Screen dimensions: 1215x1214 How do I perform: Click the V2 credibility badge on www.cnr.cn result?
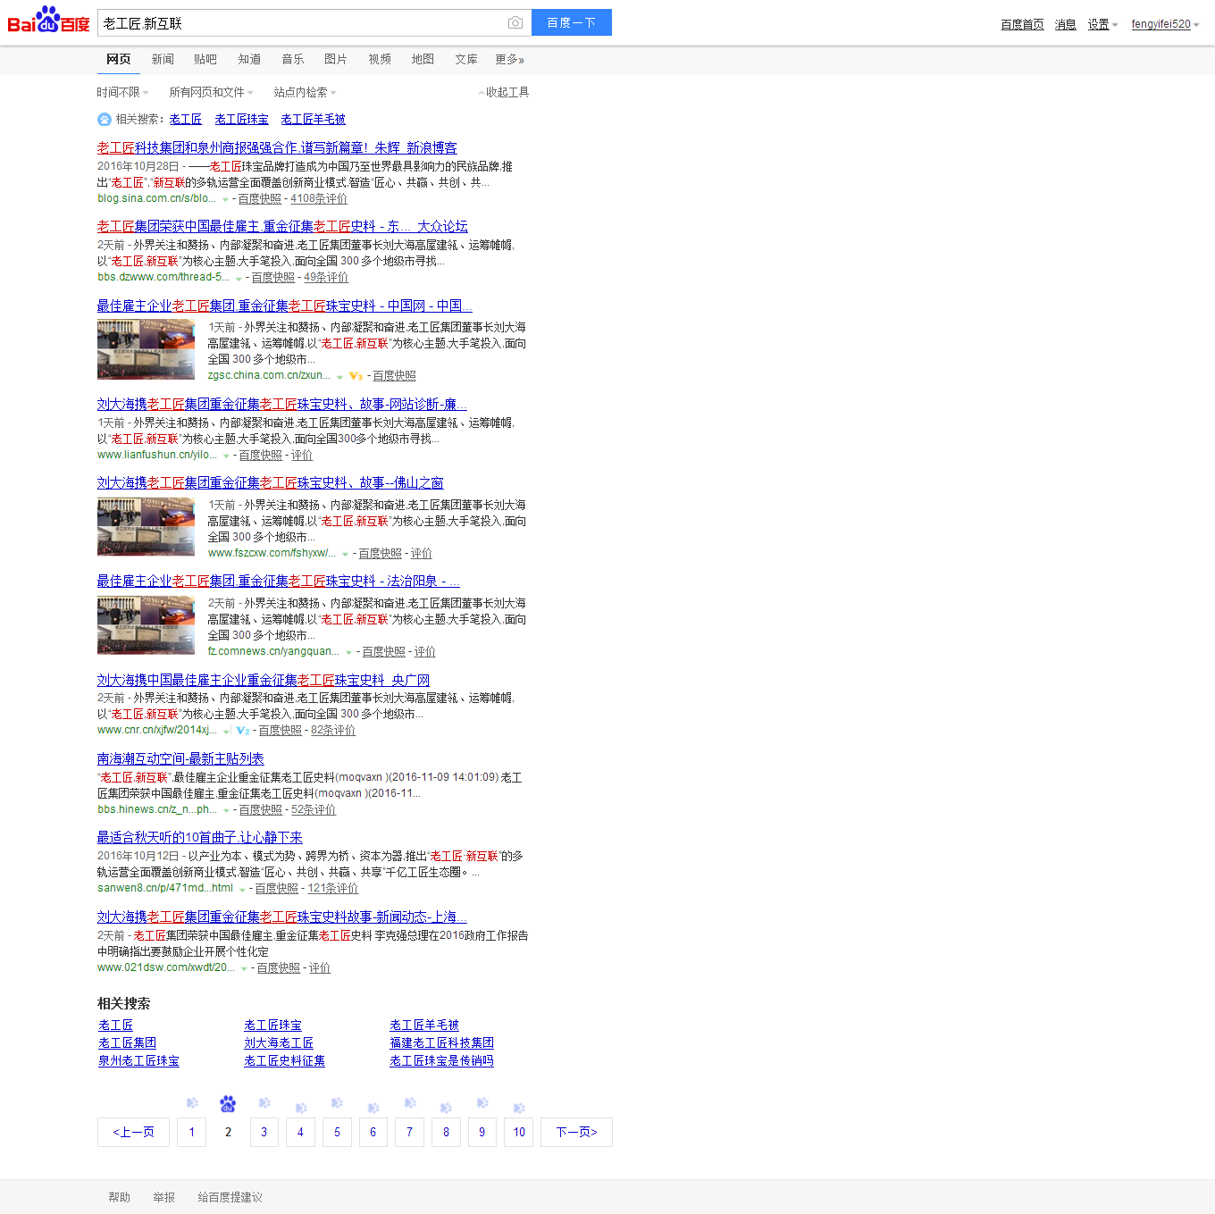click(x=242, y=731)
